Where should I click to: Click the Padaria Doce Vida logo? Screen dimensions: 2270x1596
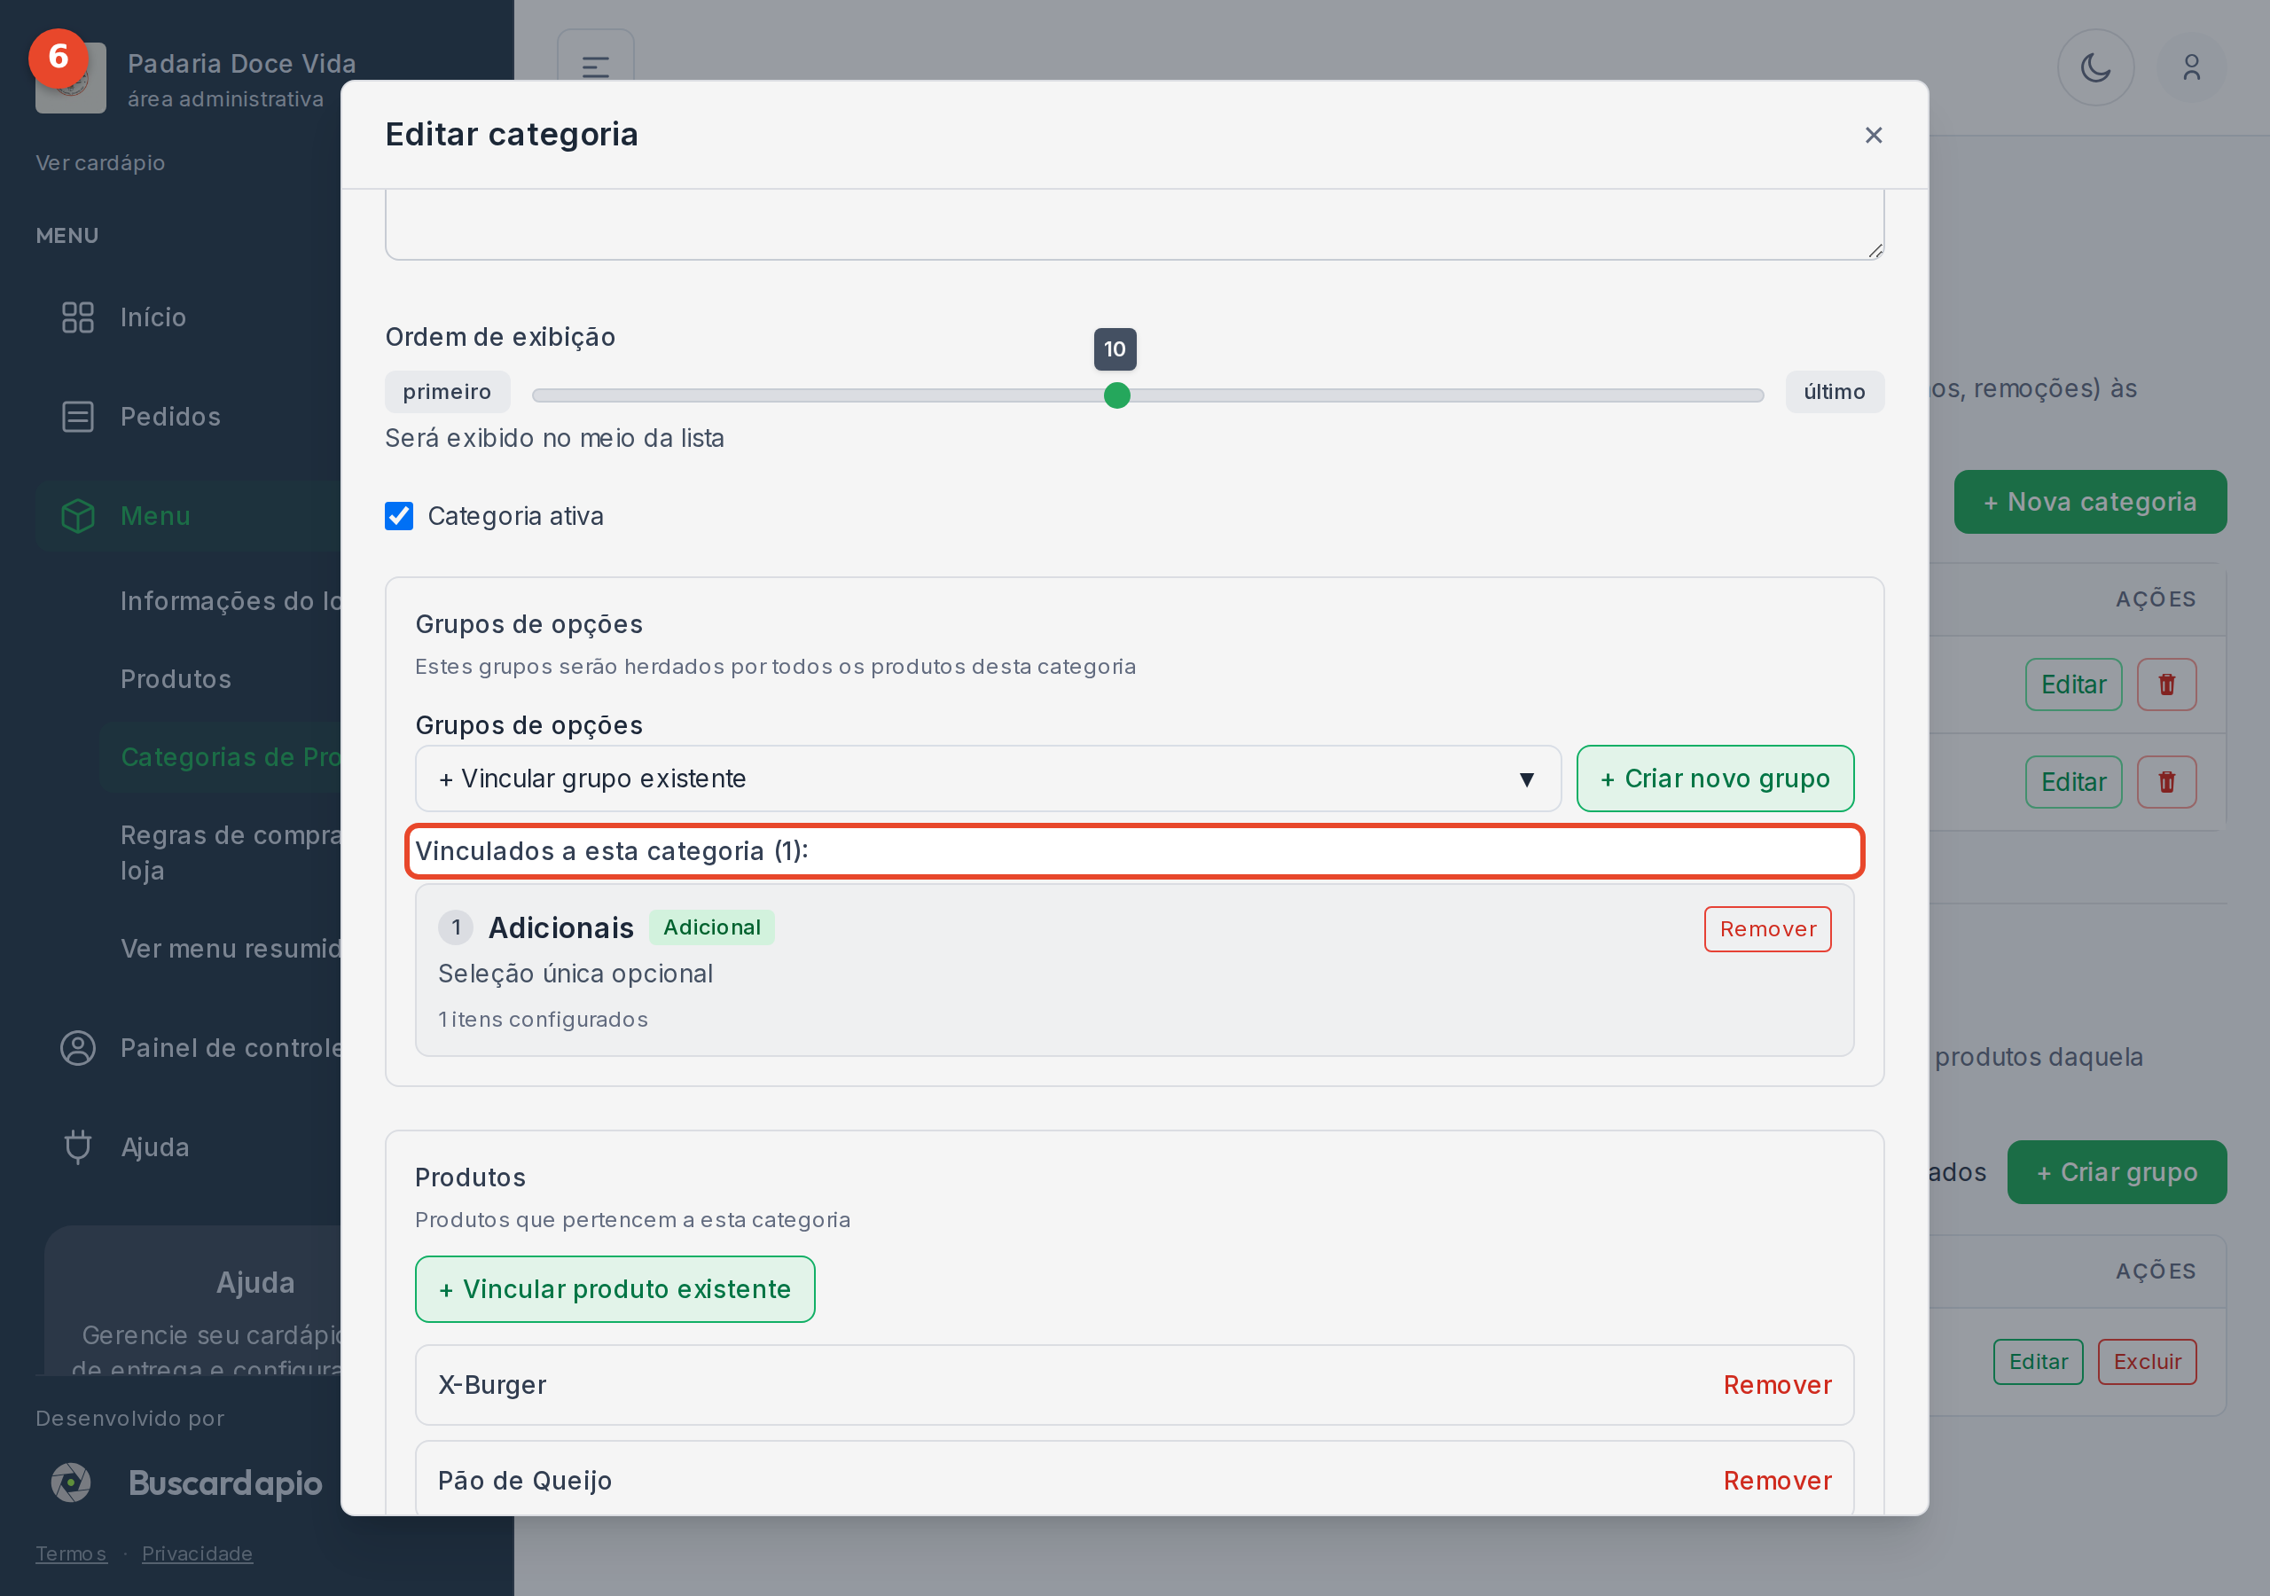pos(71,77)
